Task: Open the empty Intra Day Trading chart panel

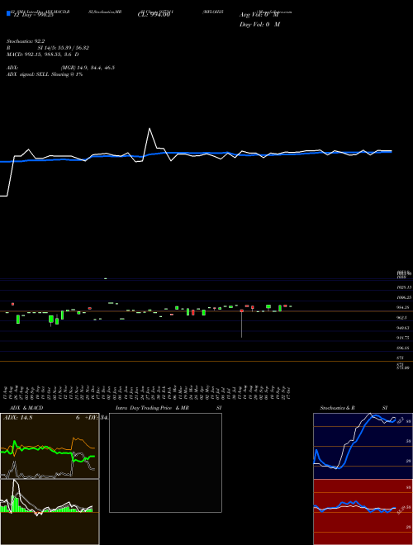Action: click(165, 462)
